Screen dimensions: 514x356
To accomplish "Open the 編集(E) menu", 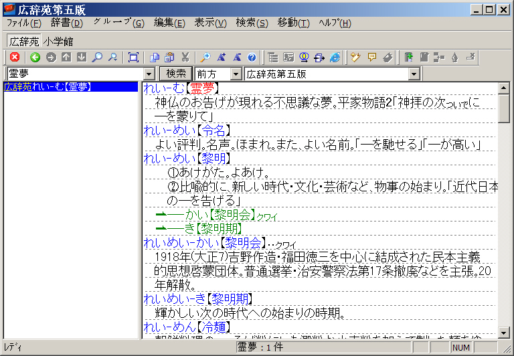I will (x=169, y=23).
